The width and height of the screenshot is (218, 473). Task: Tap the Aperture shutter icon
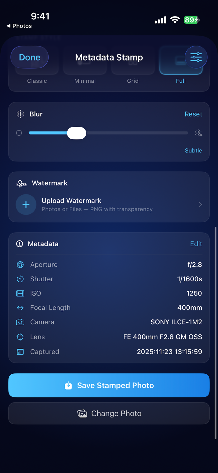click(x=20, y=265)
